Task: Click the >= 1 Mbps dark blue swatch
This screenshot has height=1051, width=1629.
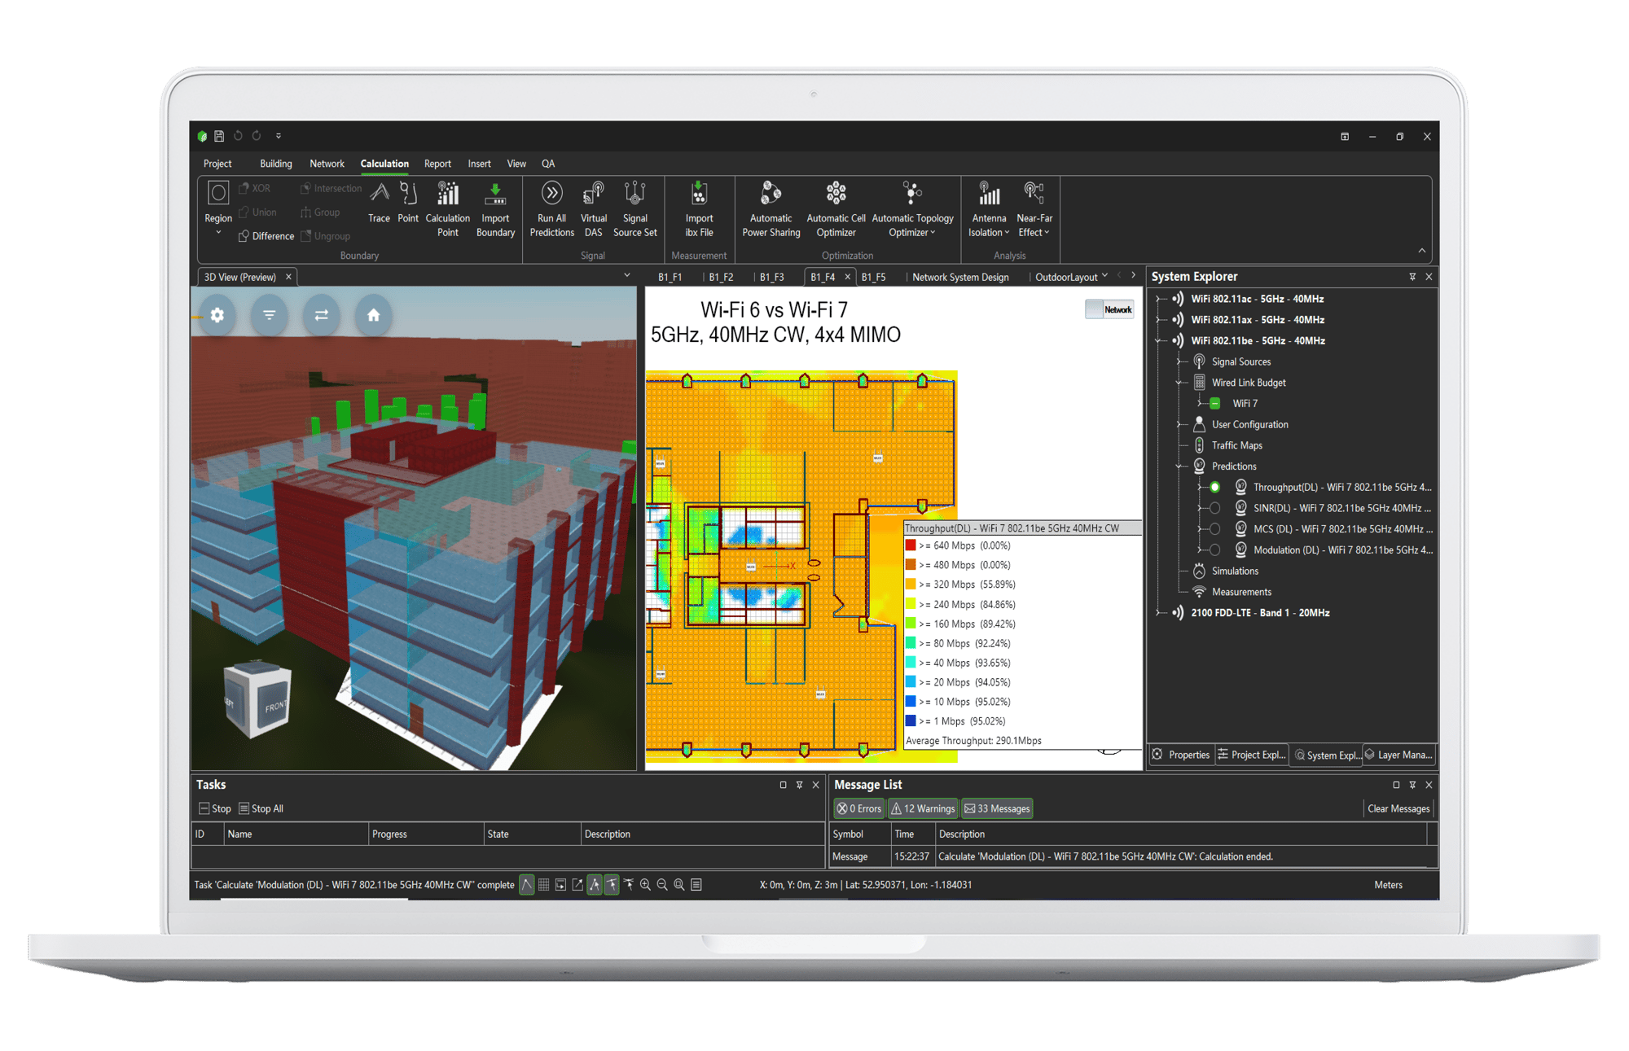Action: tap(911, 721)
